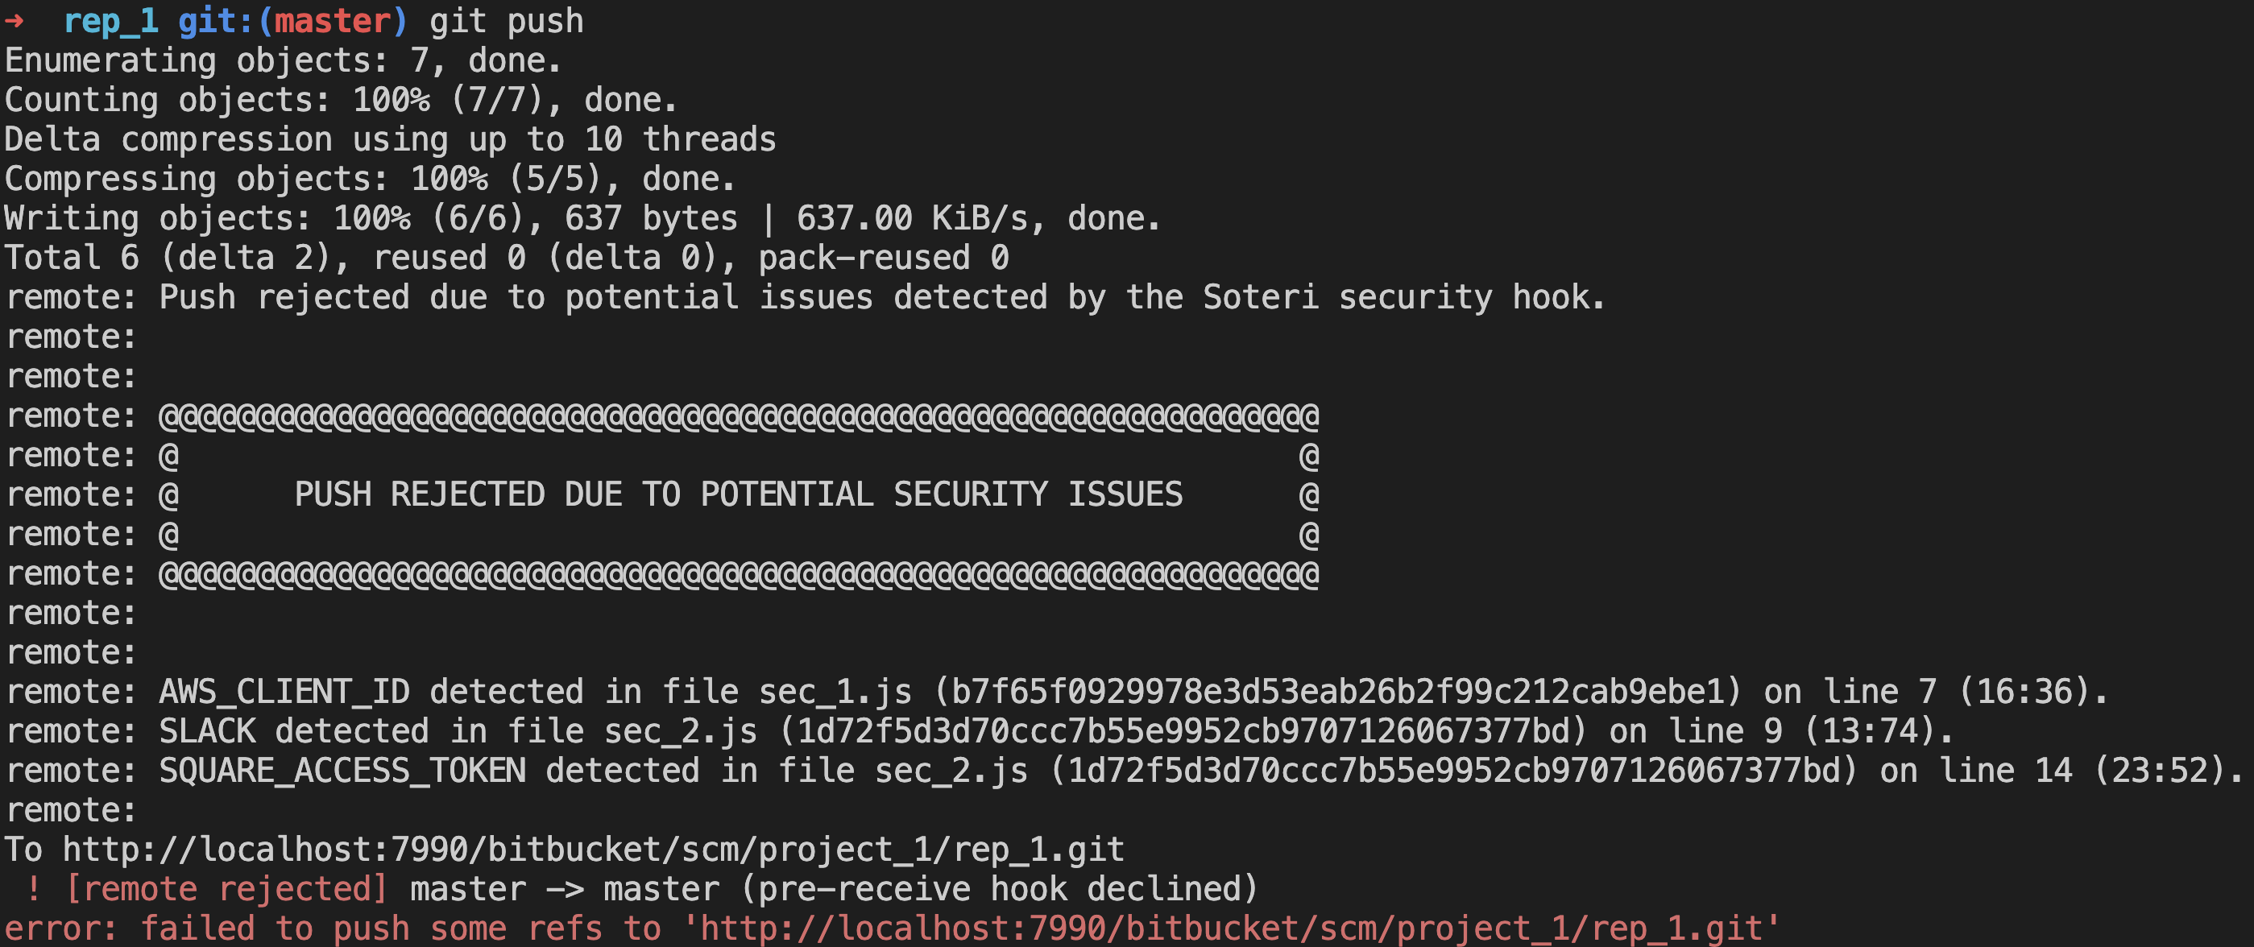
Task: Click the red exclamation mark before remote rejected
Action: pos(33,889)
